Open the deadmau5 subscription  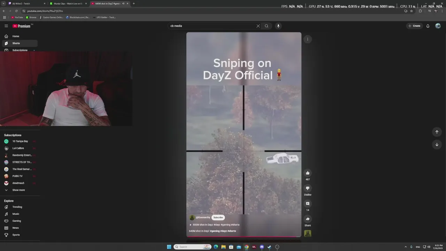pyautogui.click(x=20, y=183)
